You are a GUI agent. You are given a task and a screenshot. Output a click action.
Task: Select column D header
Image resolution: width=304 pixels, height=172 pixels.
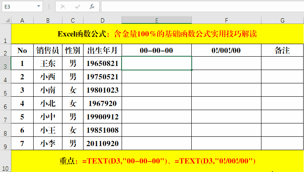pyautogui.click(x=103, y=20)
